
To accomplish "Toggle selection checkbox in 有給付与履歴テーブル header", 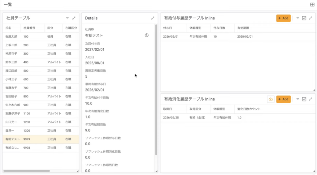I will coord(304,18).
